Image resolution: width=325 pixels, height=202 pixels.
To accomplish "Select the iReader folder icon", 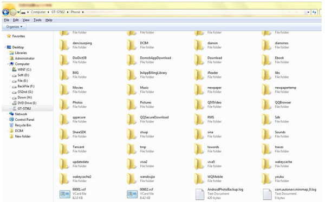I will [199, 75].
